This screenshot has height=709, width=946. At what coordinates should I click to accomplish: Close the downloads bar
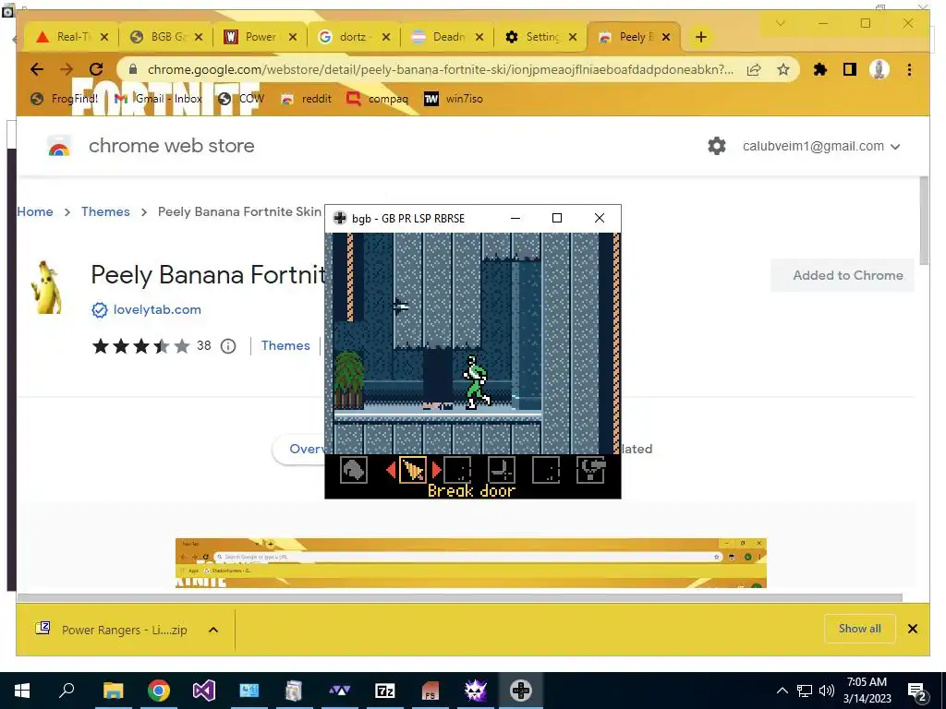913,629
